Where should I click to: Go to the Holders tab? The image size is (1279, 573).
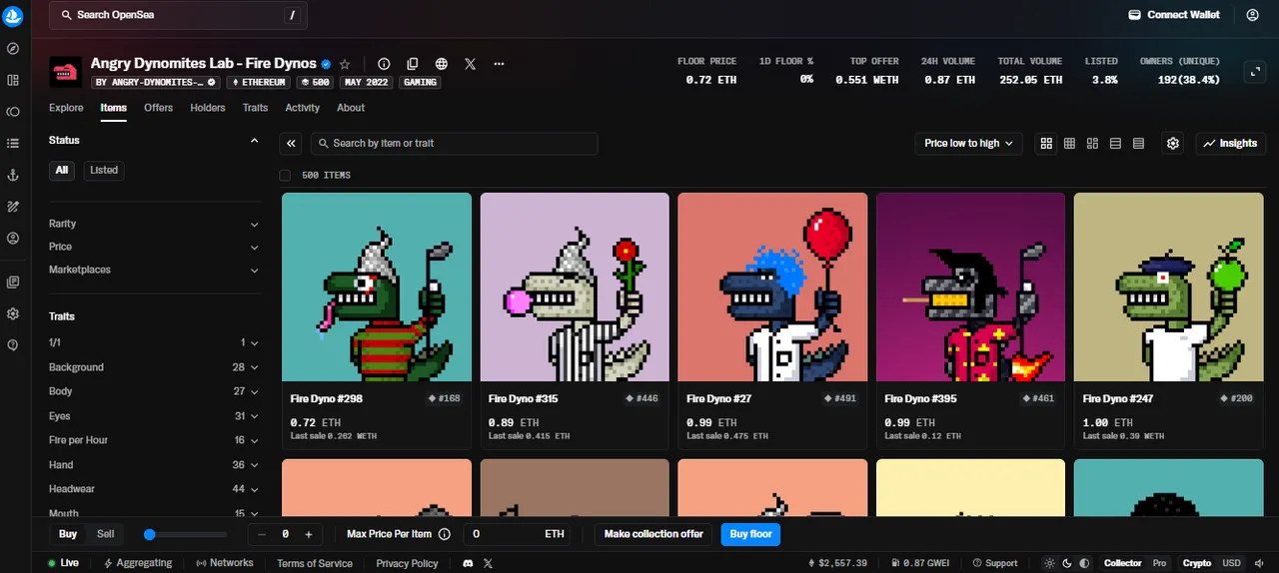[x=208, y=108]
